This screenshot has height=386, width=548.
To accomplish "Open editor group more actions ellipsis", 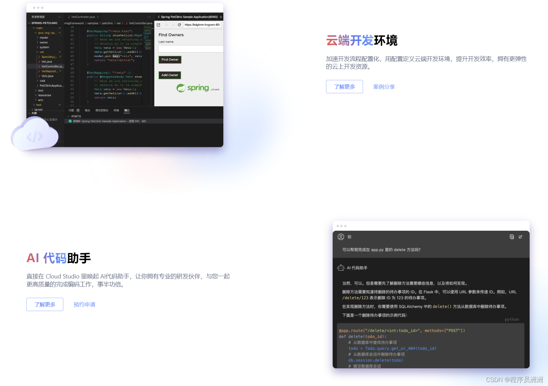I will click(149, 17).
